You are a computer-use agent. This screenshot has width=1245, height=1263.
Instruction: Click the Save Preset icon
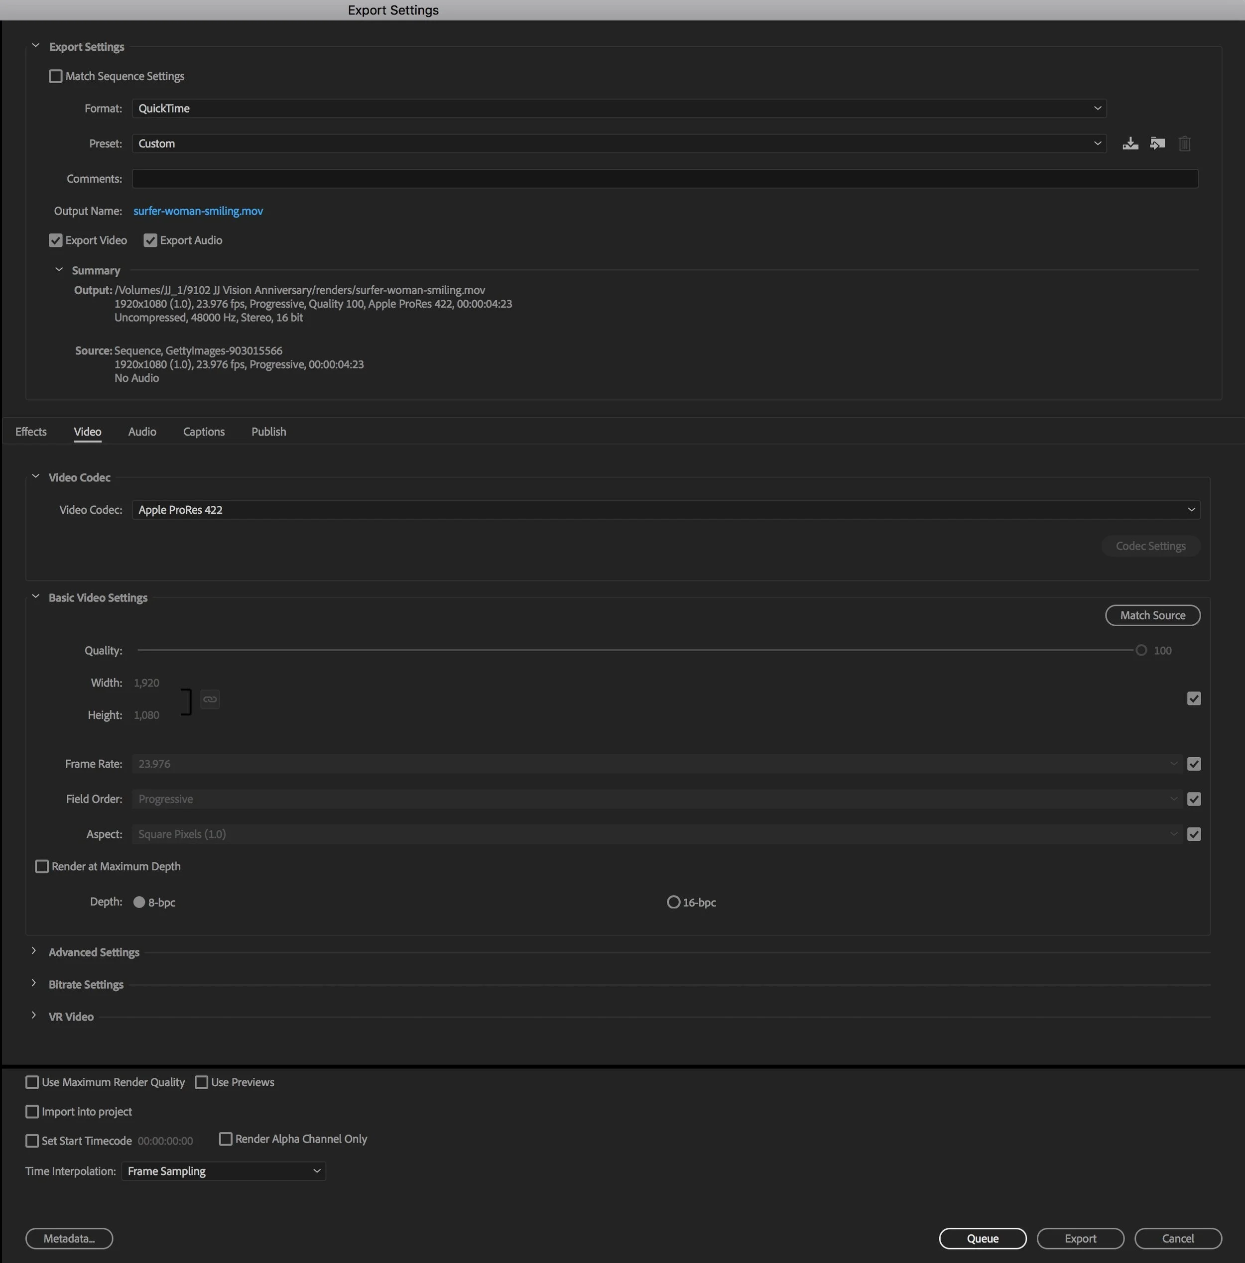click(1130, 144)
